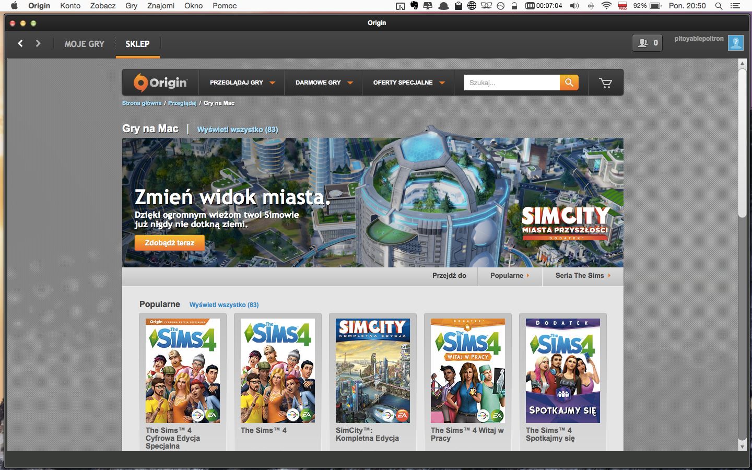Expand the OFERTY SPECJALNE dropdown
This screenshot has width=752, height=470.
[409, 83]
